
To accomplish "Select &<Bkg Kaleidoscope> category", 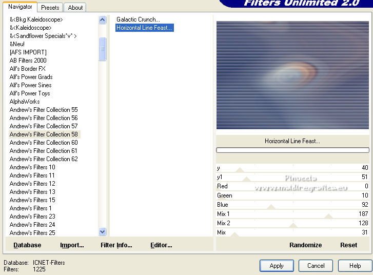I will (36, 19).
